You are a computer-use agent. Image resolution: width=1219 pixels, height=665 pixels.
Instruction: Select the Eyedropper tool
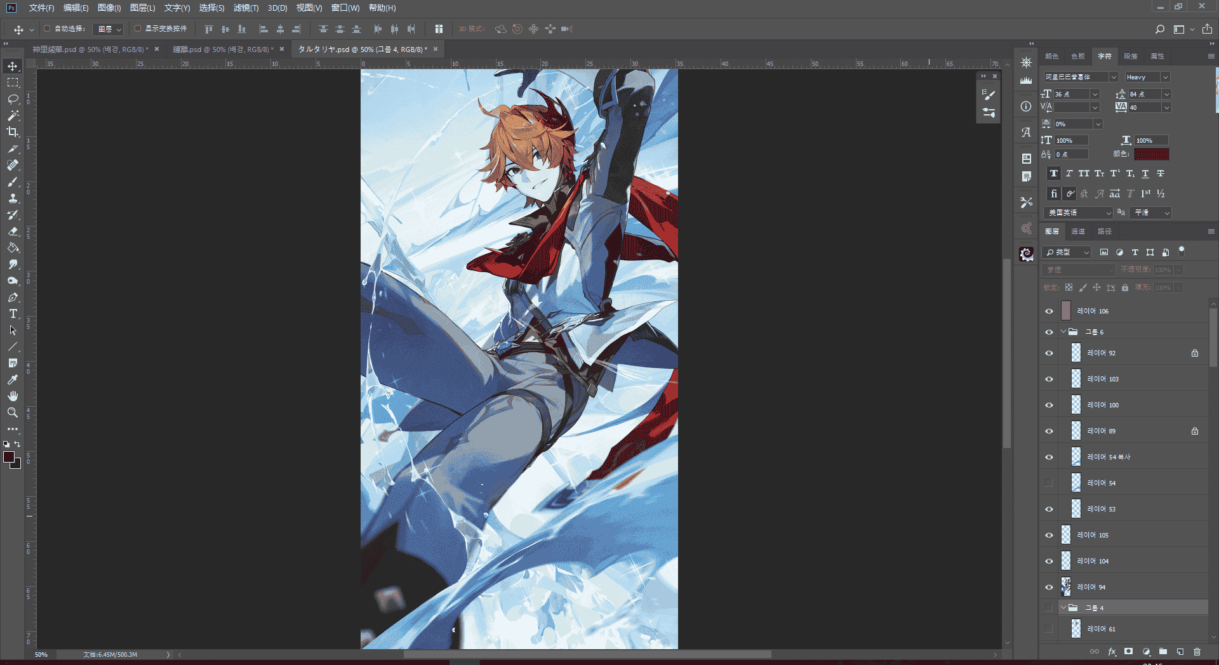pyautogui.click(x=13, y=380)
